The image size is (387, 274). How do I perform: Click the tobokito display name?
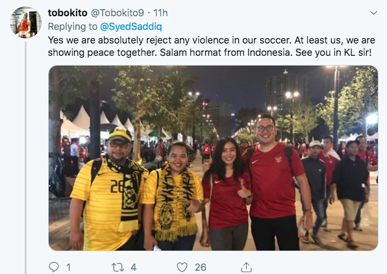click(68, 13)
